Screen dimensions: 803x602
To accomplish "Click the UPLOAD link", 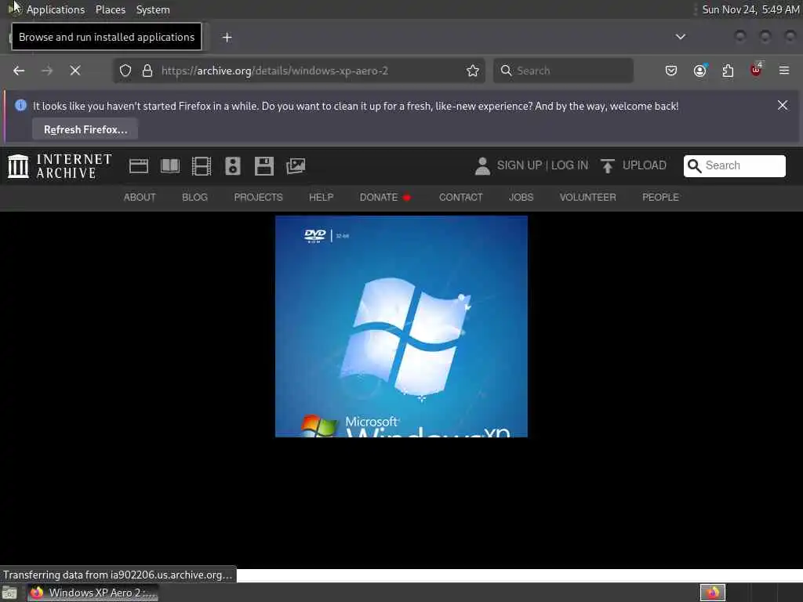I will pyautogui.click(x=645, y=165).
